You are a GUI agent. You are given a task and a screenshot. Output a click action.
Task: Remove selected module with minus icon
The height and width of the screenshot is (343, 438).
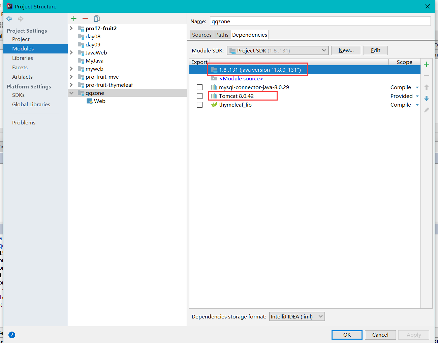coord(85,18)
